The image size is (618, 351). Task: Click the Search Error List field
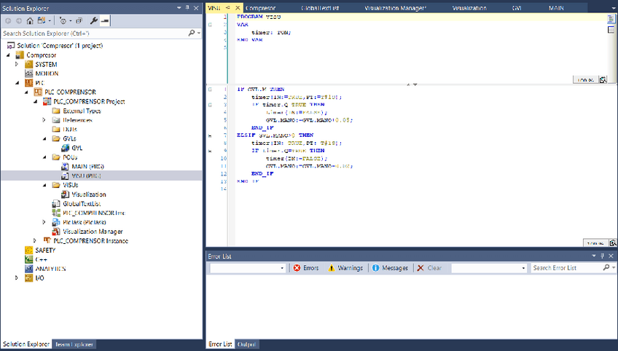point(566,268)
